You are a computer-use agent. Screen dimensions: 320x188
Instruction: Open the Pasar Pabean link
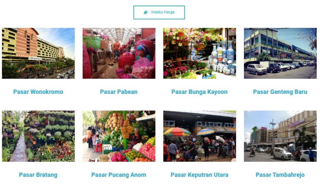(119, 92)
